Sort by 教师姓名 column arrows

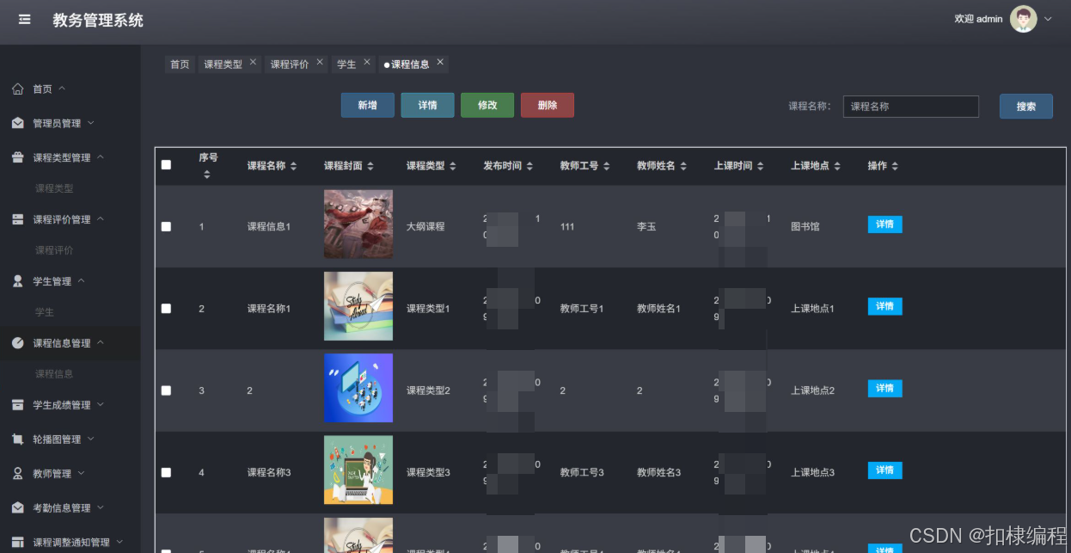tap(682, 166)
